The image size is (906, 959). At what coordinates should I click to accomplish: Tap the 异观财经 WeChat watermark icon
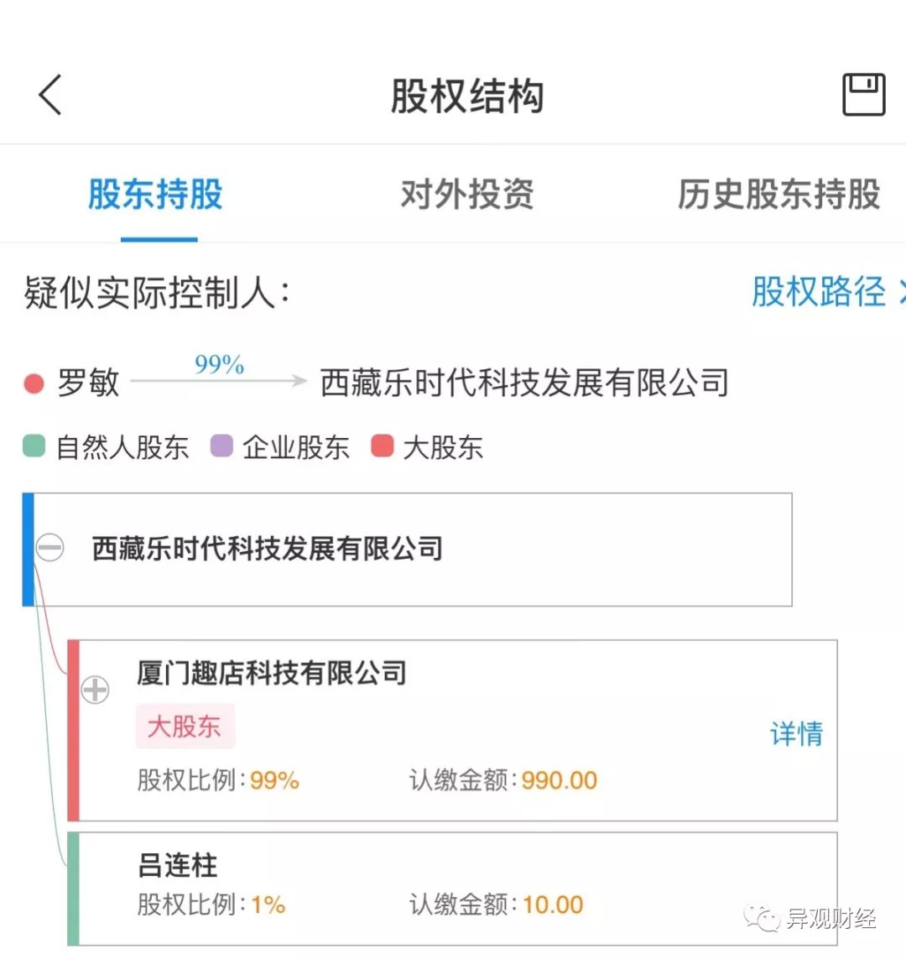763,919
